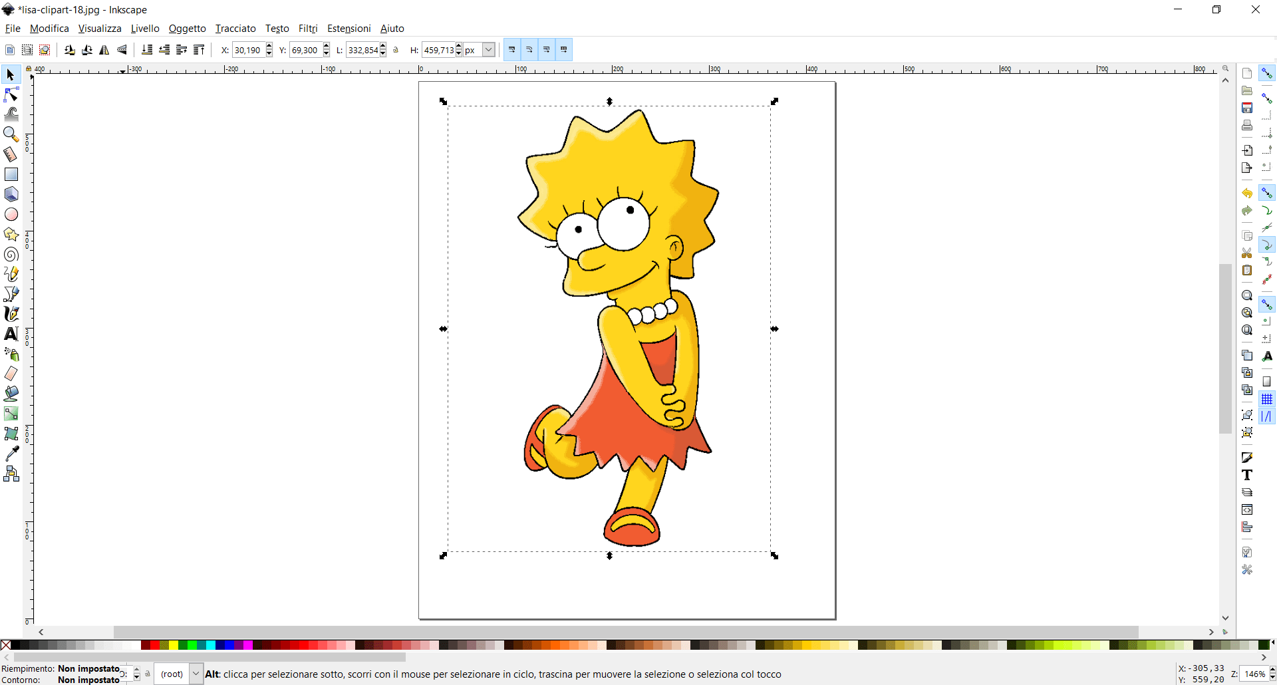Viewport: 1277px width, 685px height.
Task: Open the Oggetto menu
Action: click(x=188, y=29)
